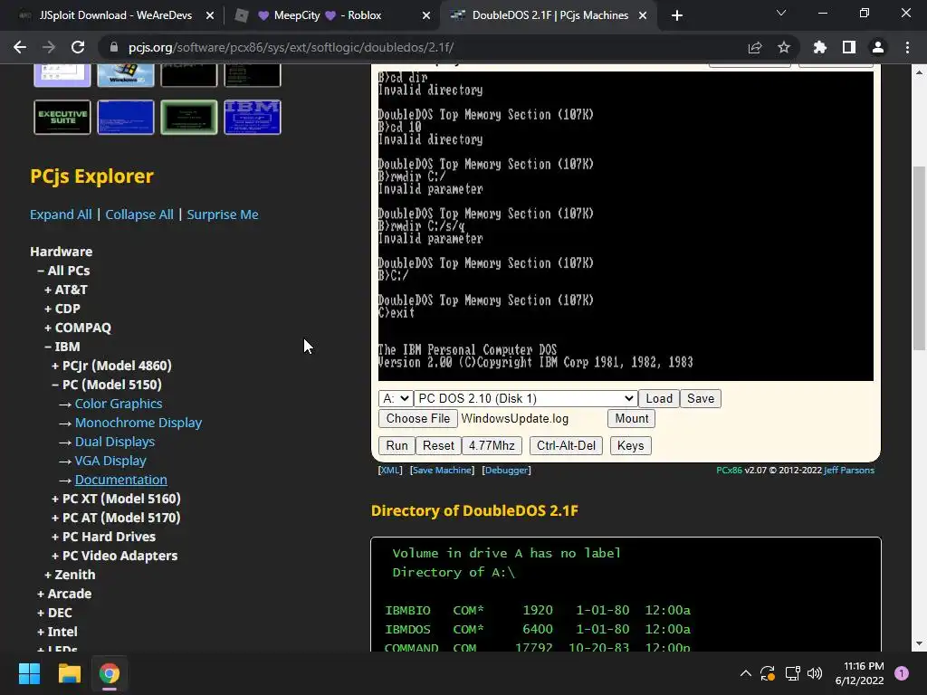Click the Keys button
Screen dimensions: 927x695
630,445
